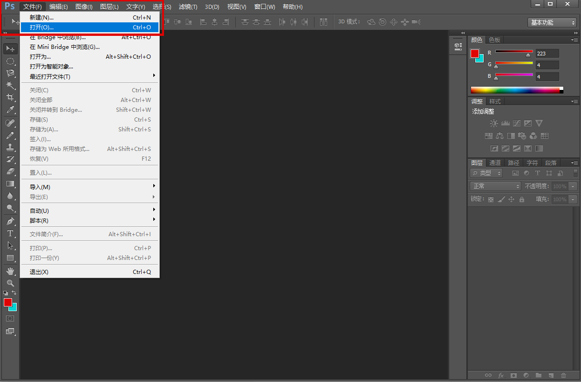581x382 pixels.
Task: Add a Channel Mixer adjustment
Action: coord(533,136)
